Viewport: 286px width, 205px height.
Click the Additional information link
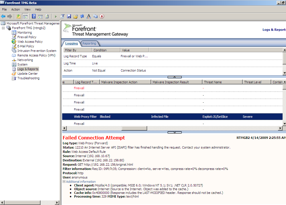pos(81,182)
